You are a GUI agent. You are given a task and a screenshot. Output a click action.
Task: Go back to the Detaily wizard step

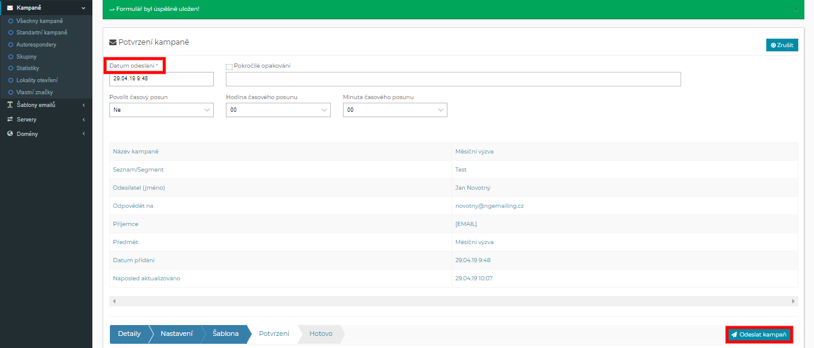coord(129,333)
